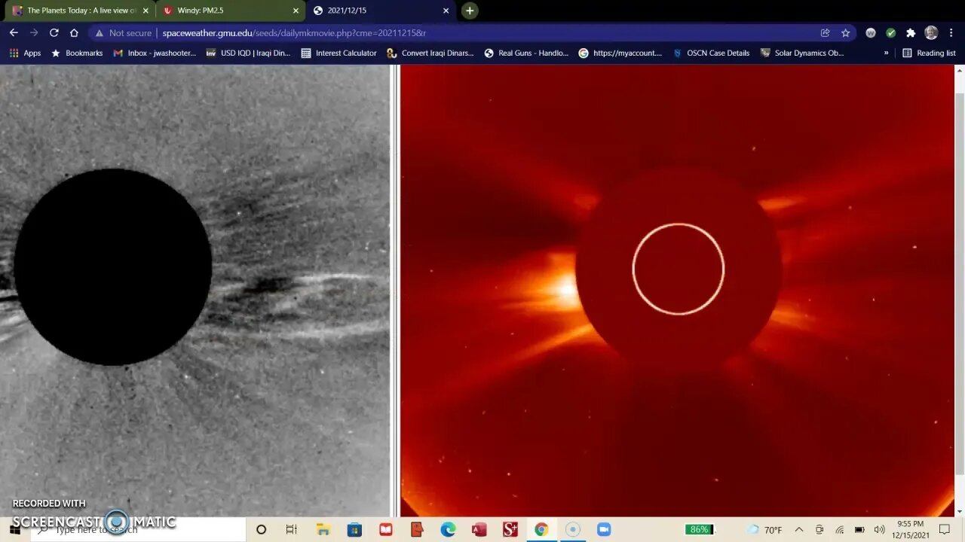Open USD IQD Iraqi Dinar bookmark
965x542 pixels.
248,53
